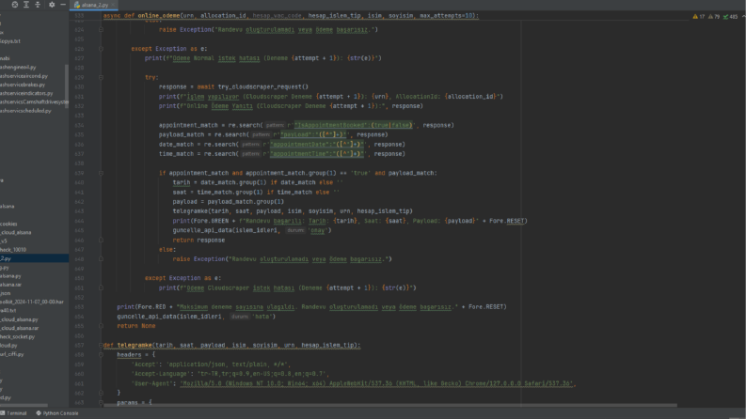The image size is (746, 419).
Task: Click line number 640 in gutter
Action: coord(79,182)
